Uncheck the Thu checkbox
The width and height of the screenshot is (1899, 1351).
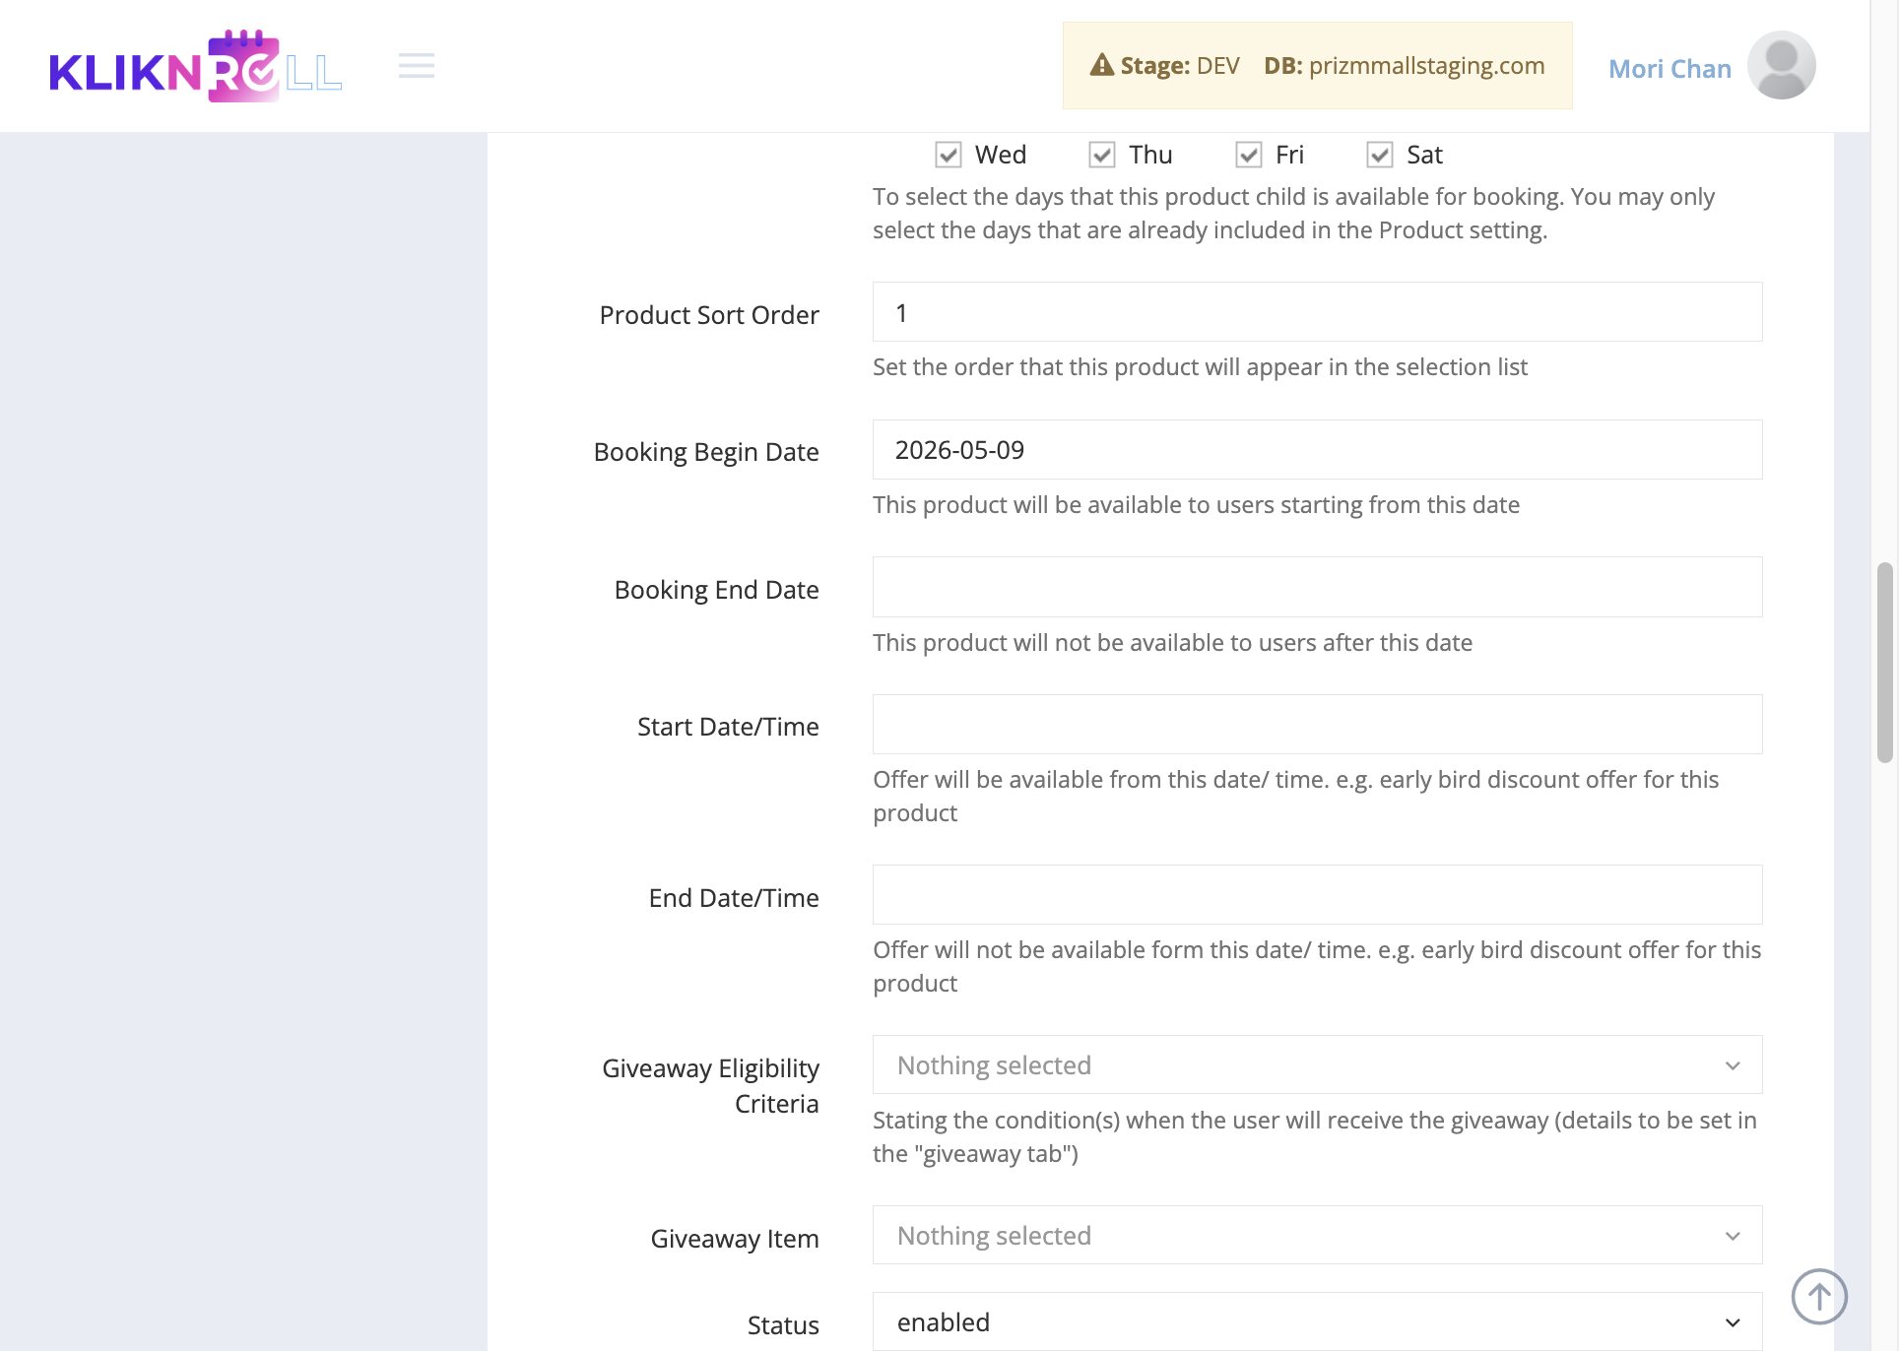click(1102, 155)
